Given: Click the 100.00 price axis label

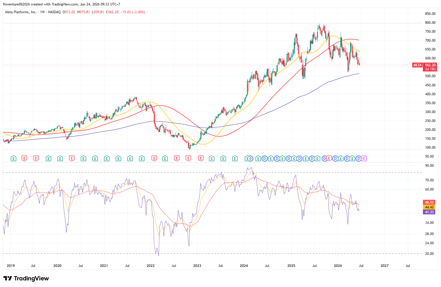Looking at the screenshot, I should coord(430,148).
